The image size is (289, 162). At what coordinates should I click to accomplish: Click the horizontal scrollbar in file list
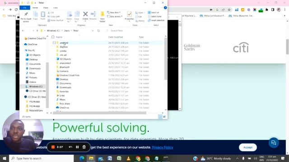pyautogui.click(x=99, y=113)
